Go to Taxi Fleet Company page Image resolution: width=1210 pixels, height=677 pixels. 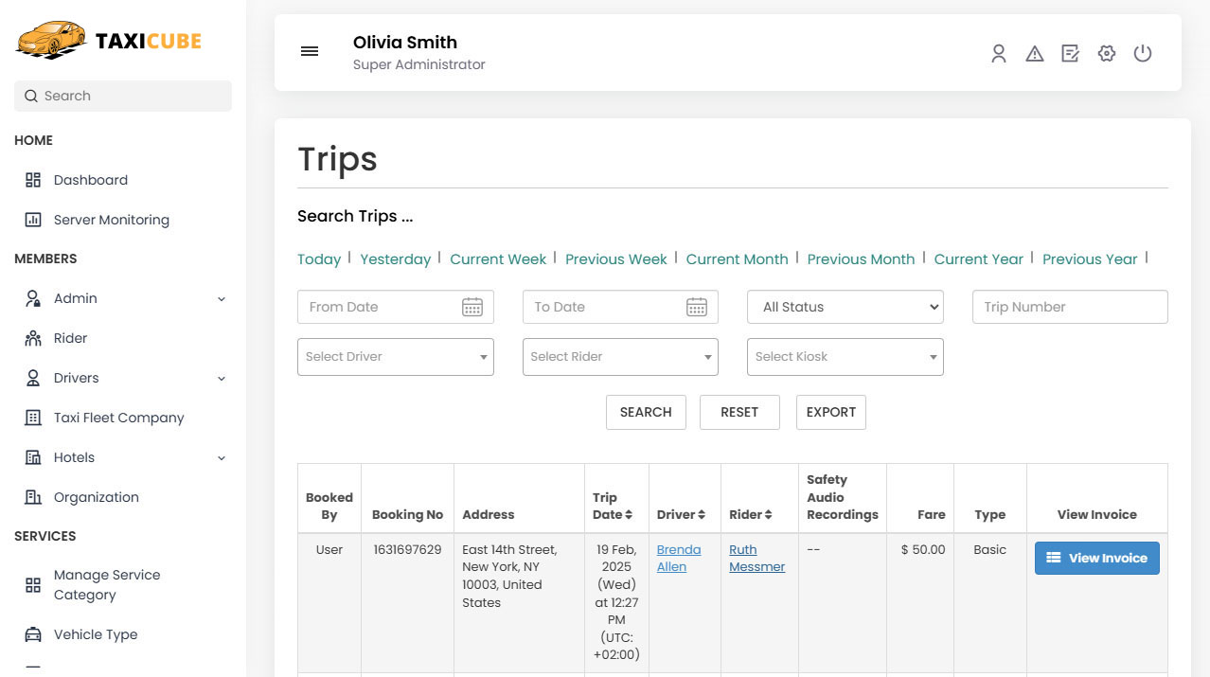118,418
